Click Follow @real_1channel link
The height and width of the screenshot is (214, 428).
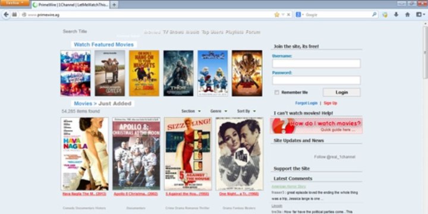(335, 157)
